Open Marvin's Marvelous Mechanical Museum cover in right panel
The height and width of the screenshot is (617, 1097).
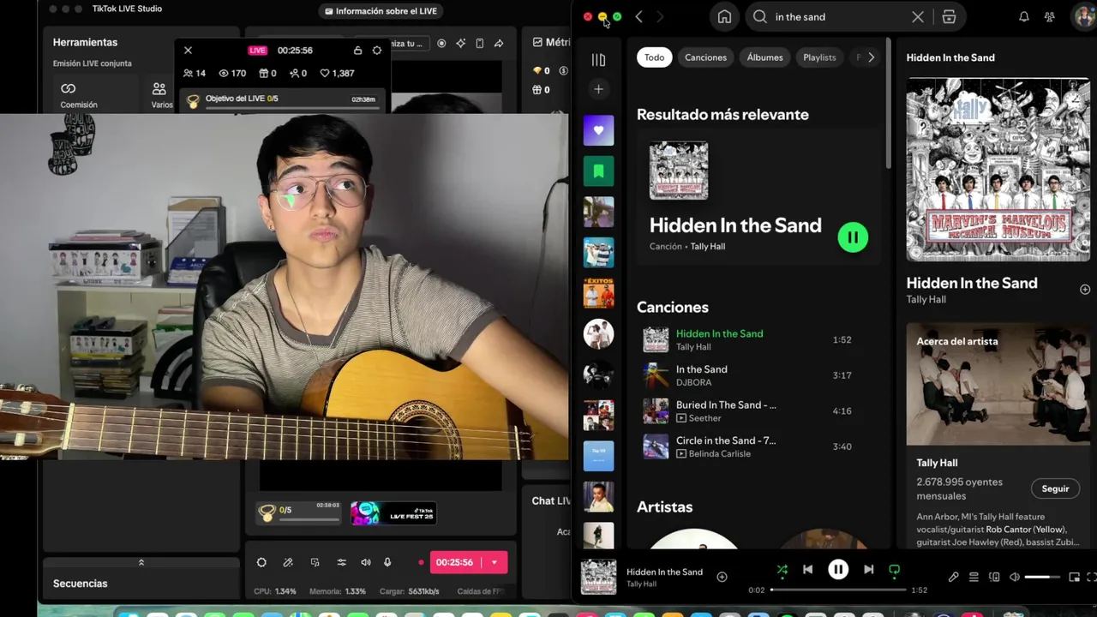click(998, 169)
